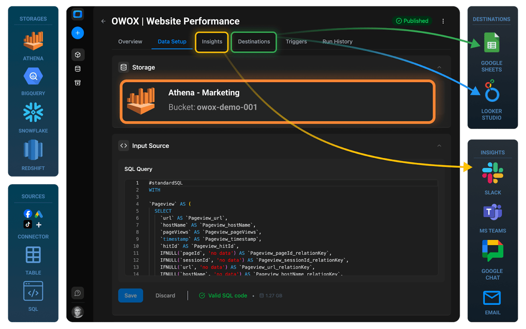Click the DESTINATIONS panel heading

click(491, 19)
